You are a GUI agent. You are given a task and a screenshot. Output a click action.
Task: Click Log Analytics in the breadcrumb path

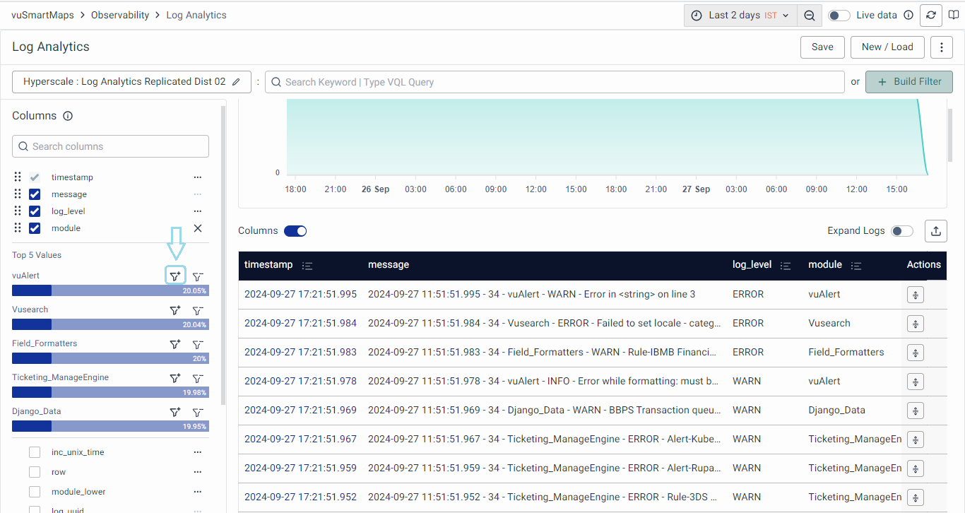pyautogui.click(x=196, y=15)
